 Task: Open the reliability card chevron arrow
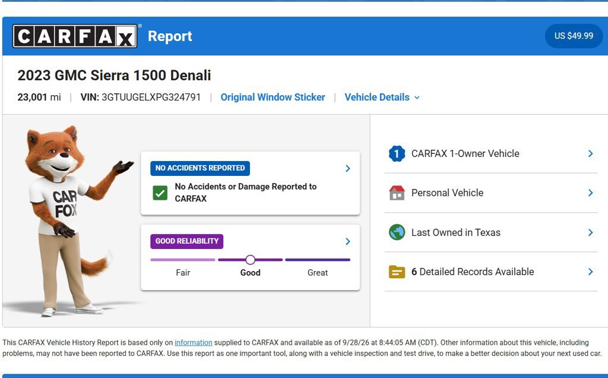(x=348, y=241)
